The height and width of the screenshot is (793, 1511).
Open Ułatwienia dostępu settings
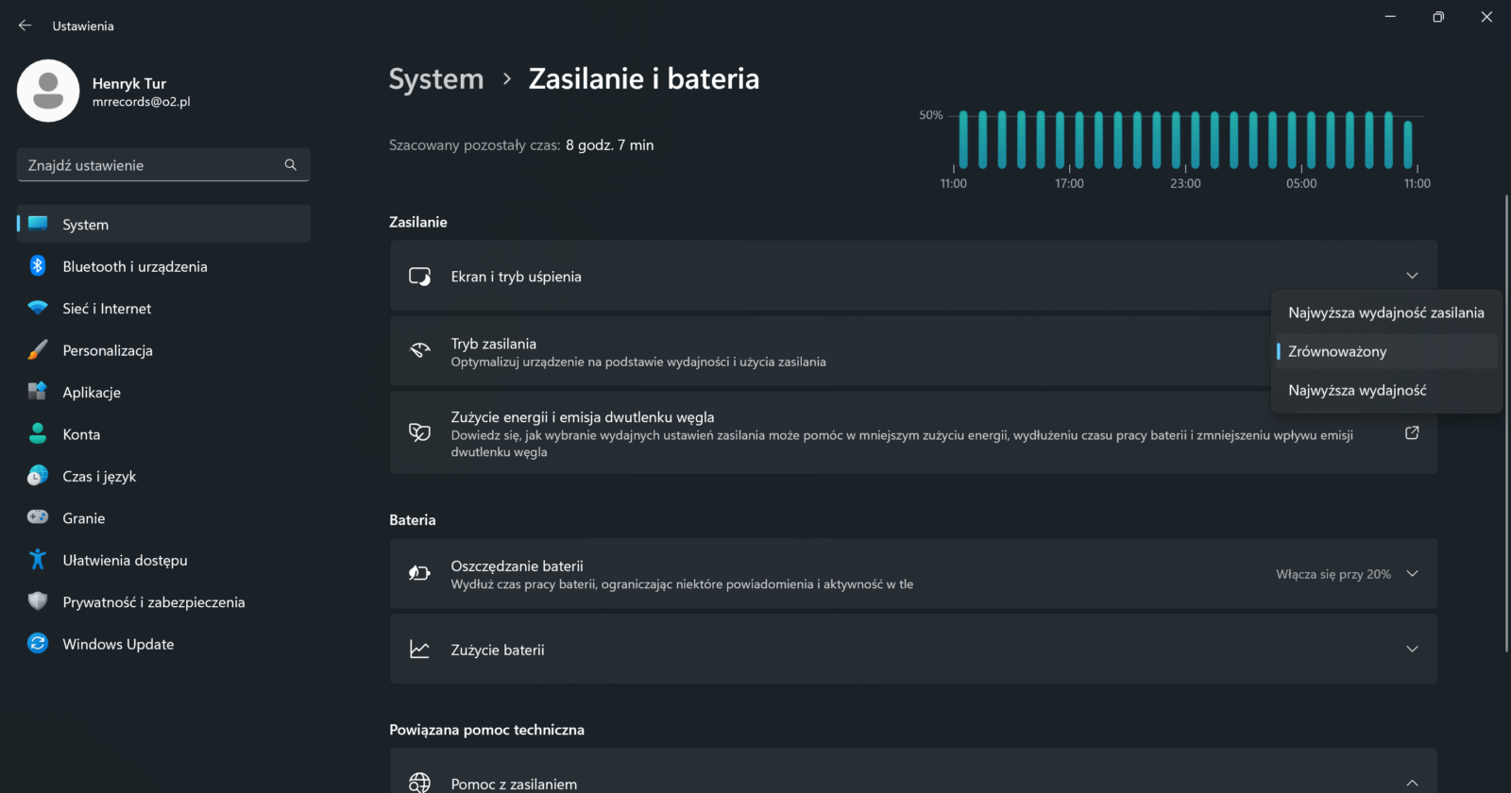coord(163,560)
